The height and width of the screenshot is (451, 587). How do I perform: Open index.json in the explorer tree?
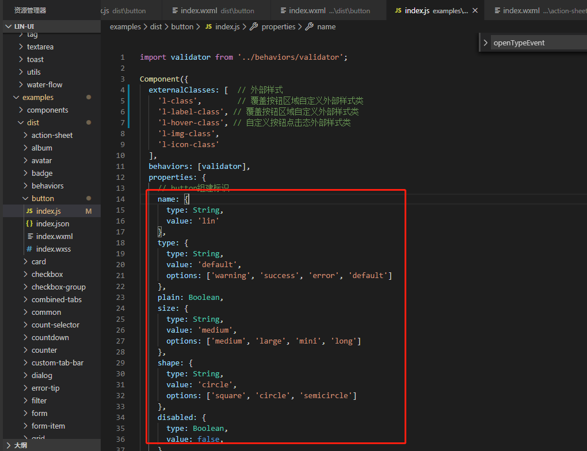click(52, 224)
